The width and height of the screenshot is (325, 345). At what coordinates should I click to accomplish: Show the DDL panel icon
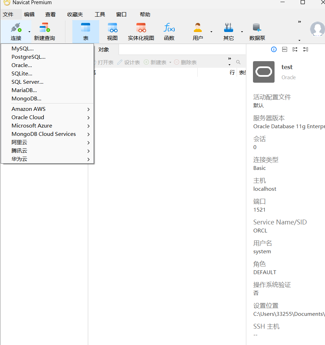(284, 49)
